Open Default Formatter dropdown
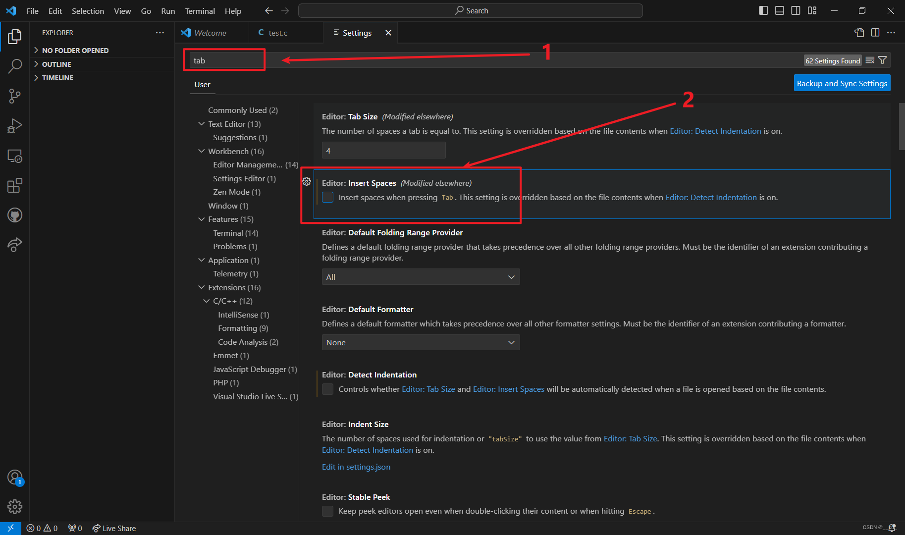Image resolution: width=905 pixels, height=535 pixels. point(421,342)
